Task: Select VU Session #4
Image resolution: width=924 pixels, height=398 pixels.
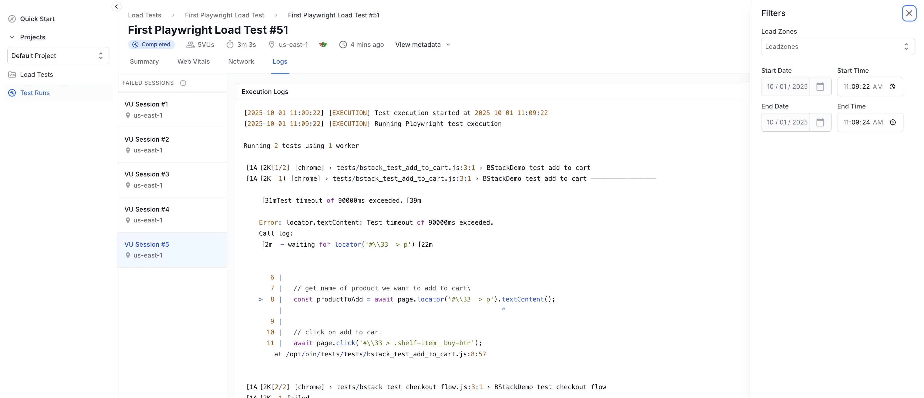Action: (172, 214)
